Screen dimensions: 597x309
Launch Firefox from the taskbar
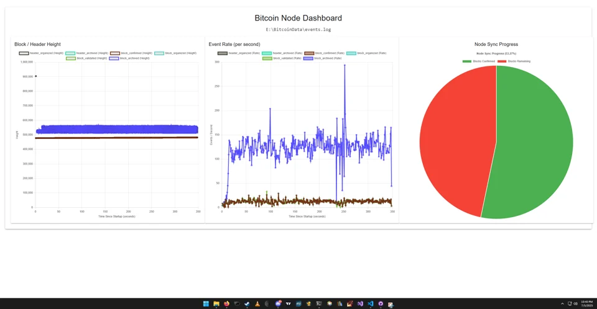click(x=226, y=303)
